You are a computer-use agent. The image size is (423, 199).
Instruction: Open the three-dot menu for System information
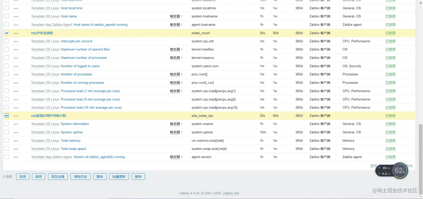coord(16,124)
